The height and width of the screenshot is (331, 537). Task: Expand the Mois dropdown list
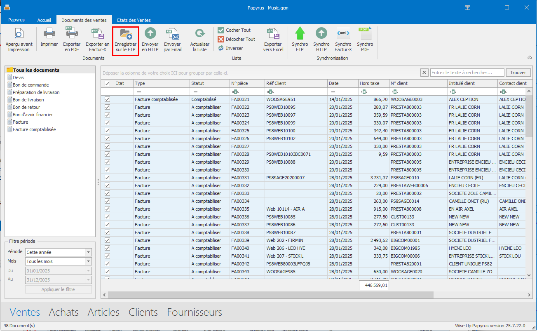[x=88, y=261]
